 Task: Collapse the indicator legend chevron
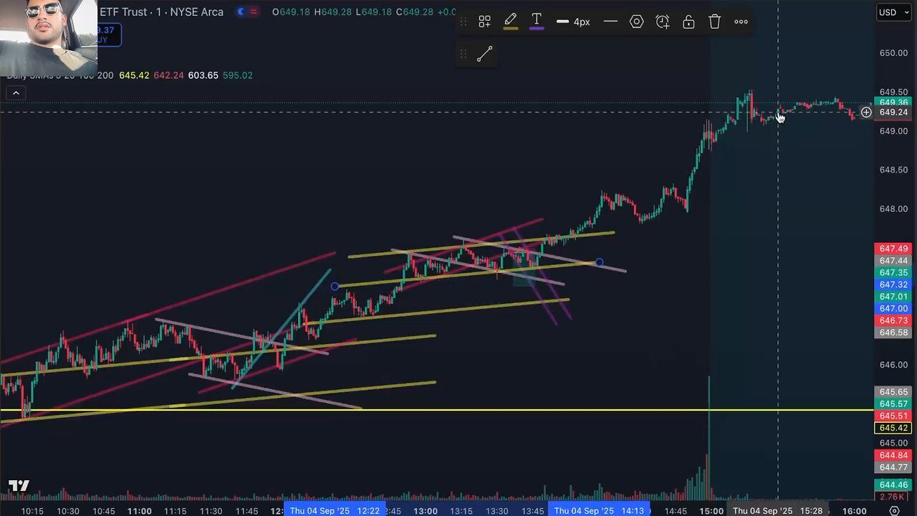coord(16,92)
